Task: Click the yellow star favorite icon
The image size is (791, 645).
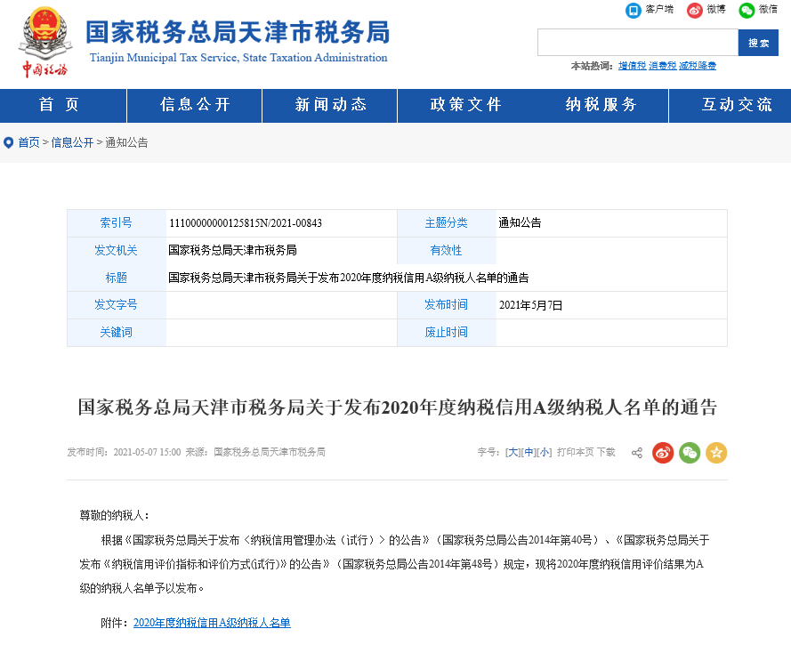Action: click(x=716, y=453)
